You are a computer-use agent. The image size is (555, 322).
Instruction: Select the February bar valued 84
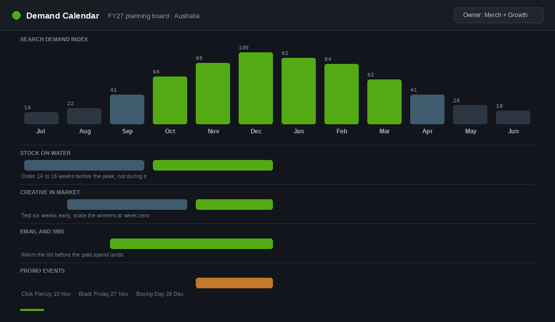coord(342,94)
